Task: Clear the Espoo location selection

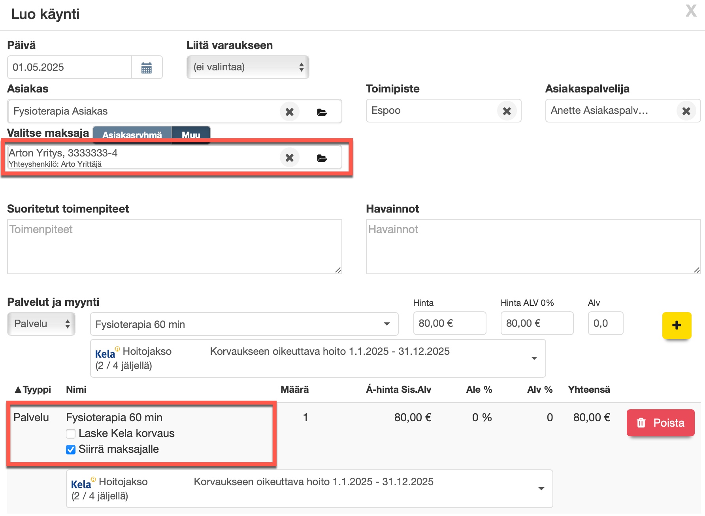Action: point(507,111)
